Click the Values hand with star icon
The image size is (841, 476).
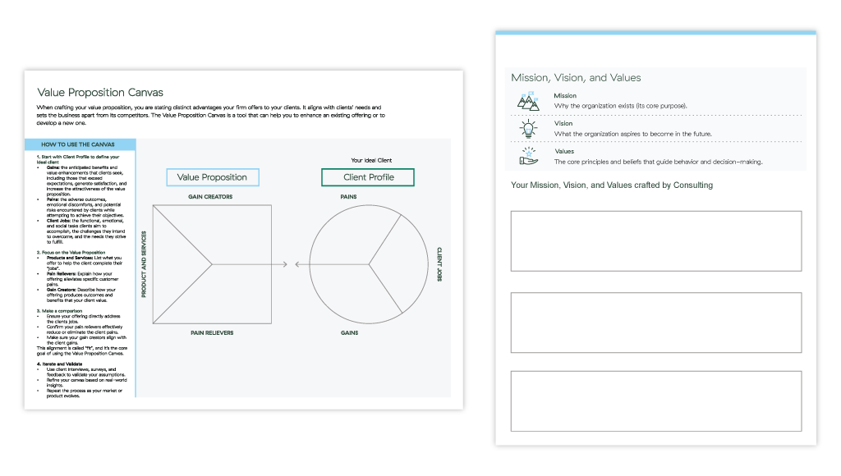click(528, 156)
